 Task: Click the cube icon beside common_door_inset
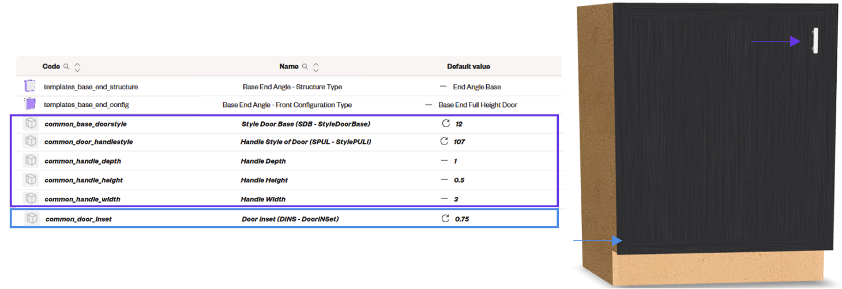pos(32,218)
